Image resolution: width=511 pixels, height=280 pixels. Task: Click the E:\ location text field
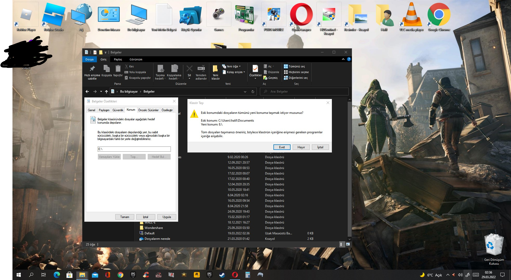134,149
